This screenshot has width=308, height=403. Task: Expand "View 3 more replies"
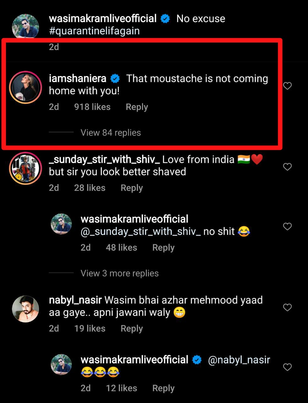(119, 273)
